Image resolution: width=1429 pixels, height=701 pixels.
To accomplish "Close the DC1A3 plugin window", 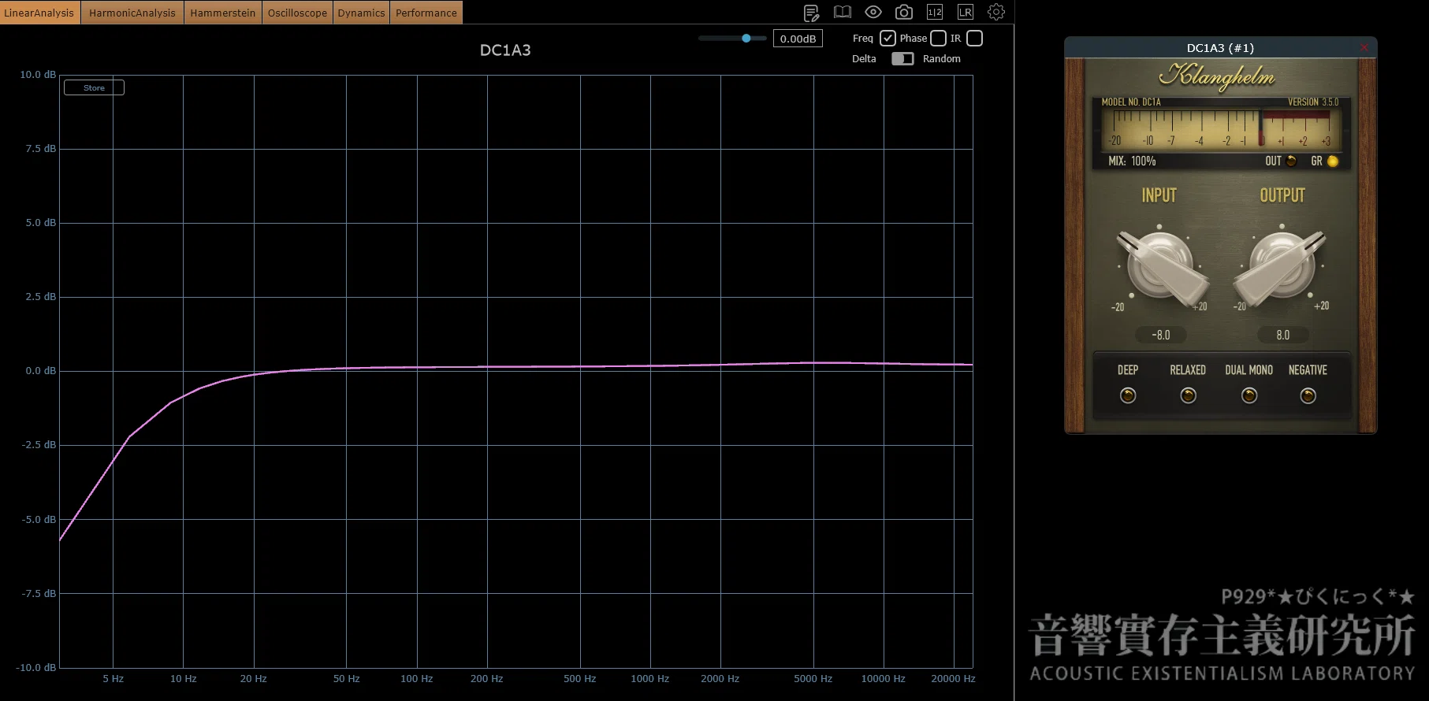I will [x=1364, y=48].
